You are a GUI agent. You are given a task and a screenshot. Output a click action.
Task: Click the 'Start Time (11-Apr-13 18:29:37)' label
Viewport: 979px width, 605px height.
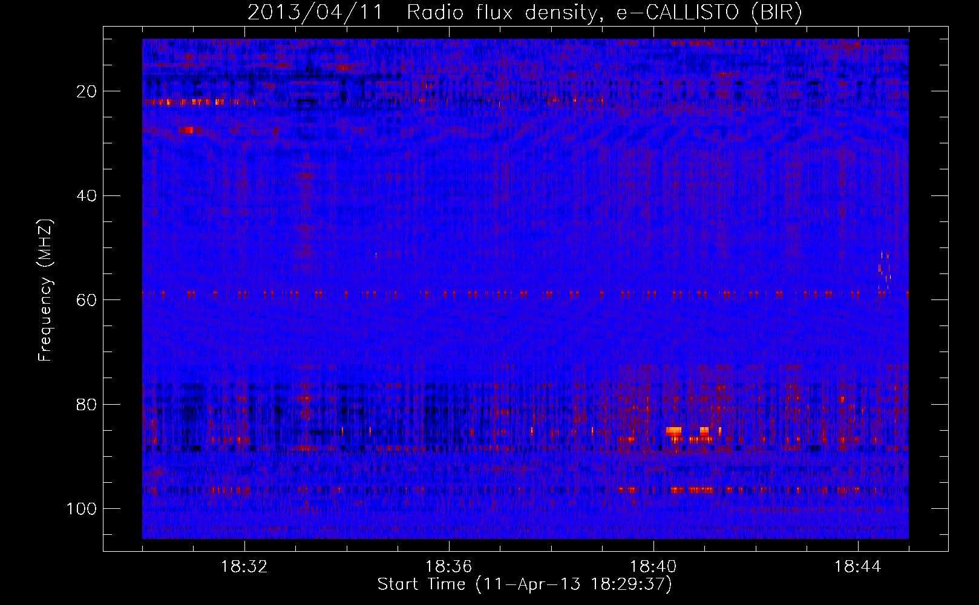coord(525,584)
